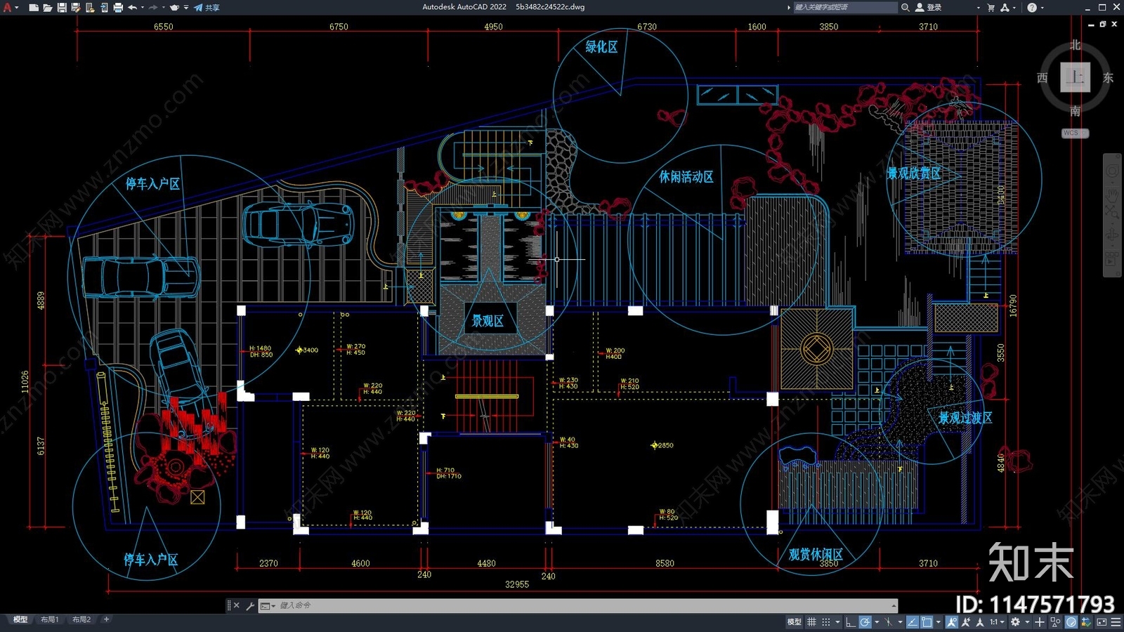Toggle object snap tracking icon
This screenshot has width=1124, height=632.
[x=913, y=622]
